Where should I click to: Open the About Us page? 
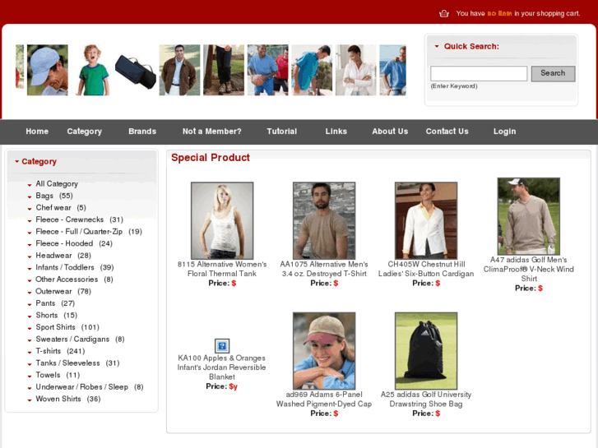coord(390,132)
